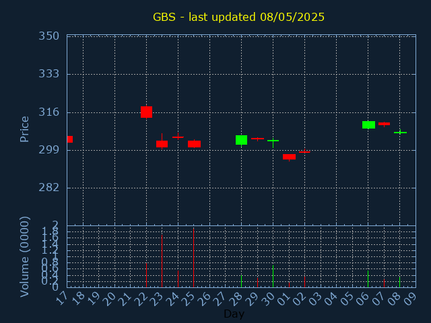Click the large red candlestick on day 22
This screenshot has height=323, width=431.
pyautogui.click(x=146, y=112)
